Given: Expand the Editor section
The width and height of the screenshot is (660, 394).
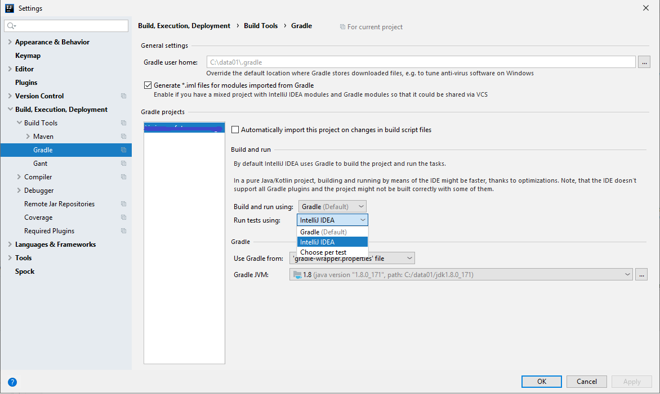Looking at the screenshot, I should click(10, 69).
